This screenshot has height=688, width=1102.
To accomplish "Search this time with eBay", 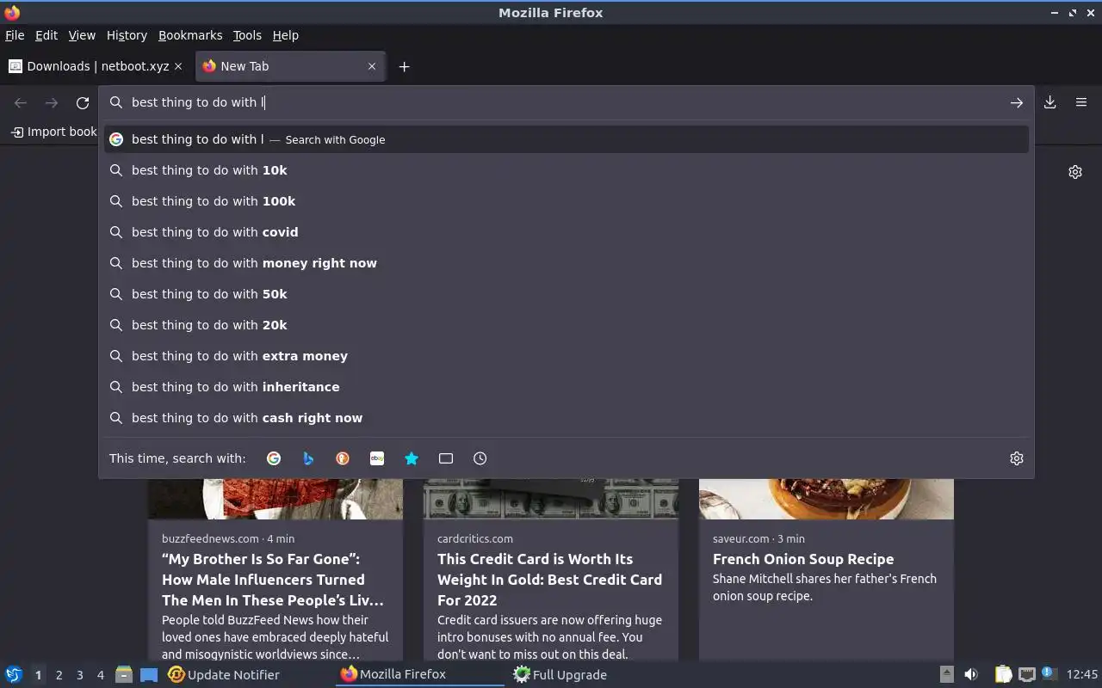I will point(377,458).
